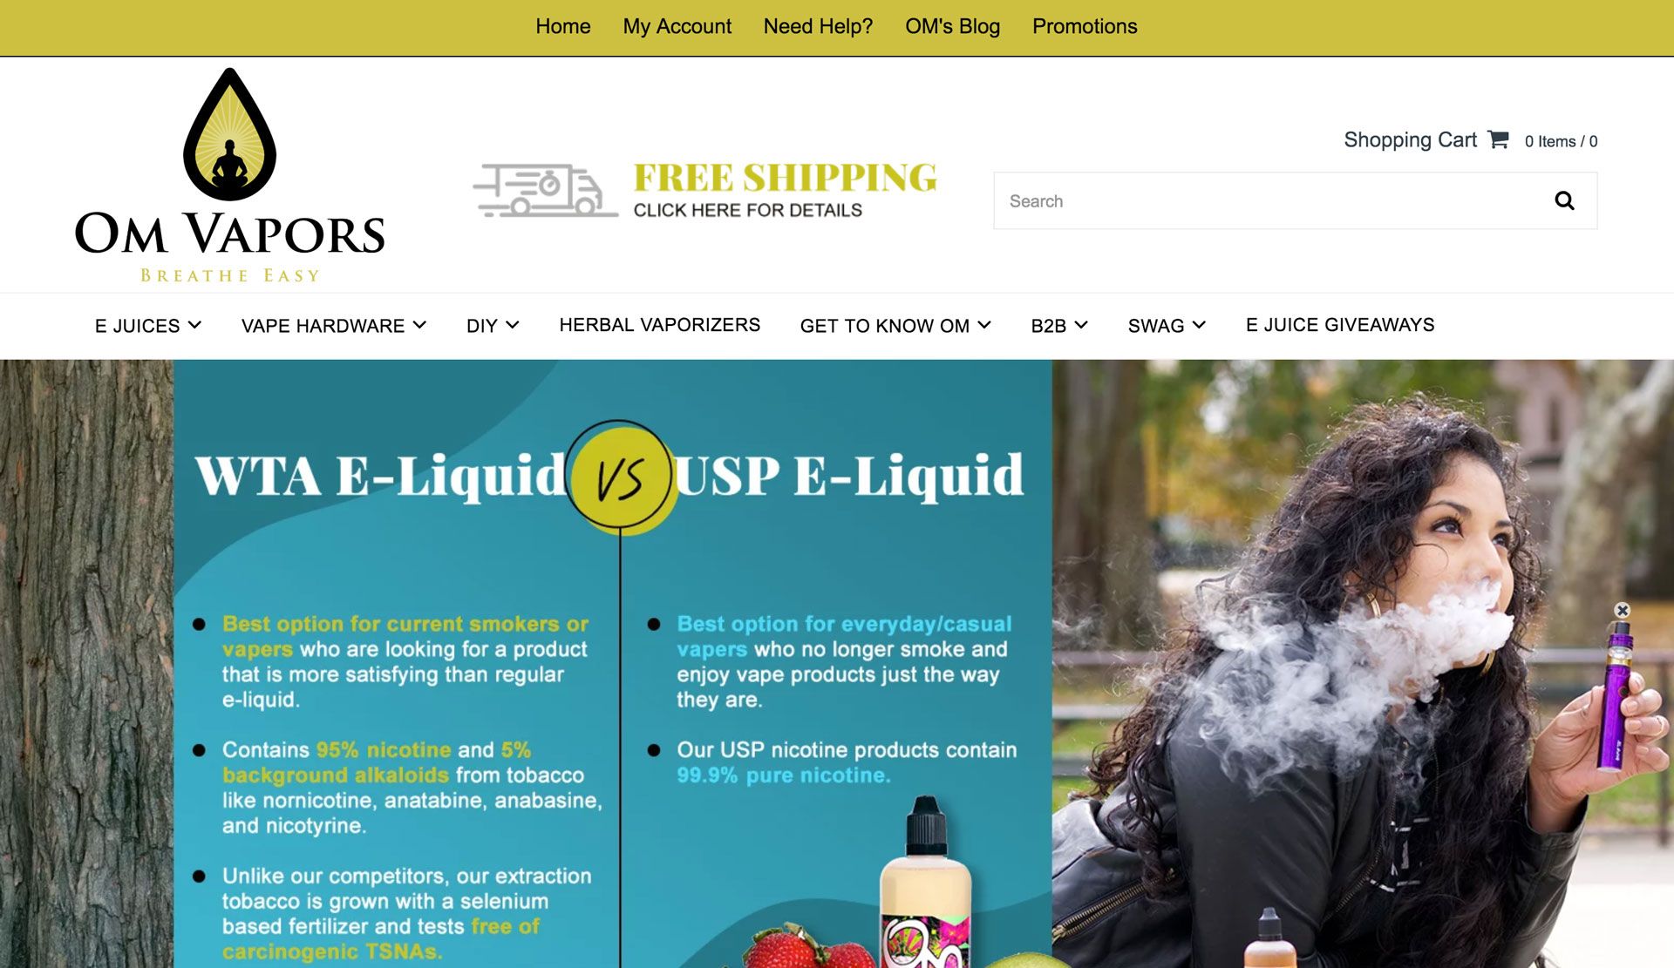This screenshot has height=968, width=1674.
Task: Click the search magnifier icon
Action: [1564, 201]
